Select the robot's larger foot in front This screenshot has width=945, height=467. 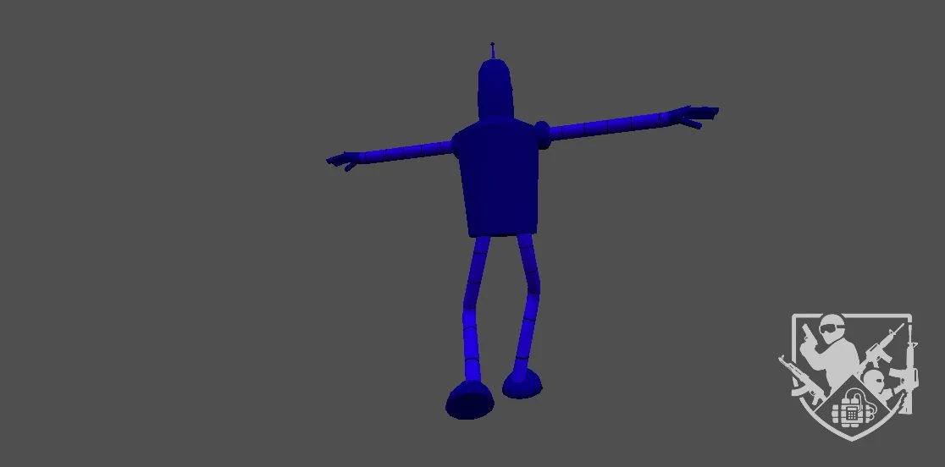coord(469,399)
